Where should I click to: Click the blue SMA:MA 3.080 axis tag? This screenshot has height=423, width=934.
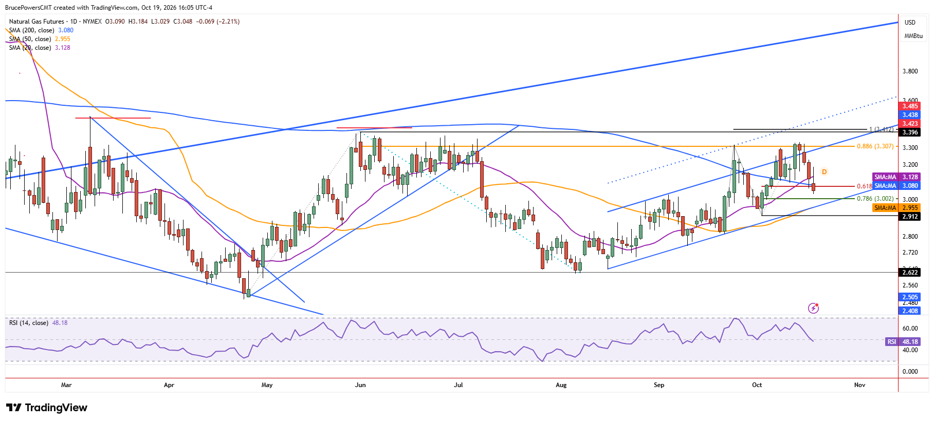point(896,186)
